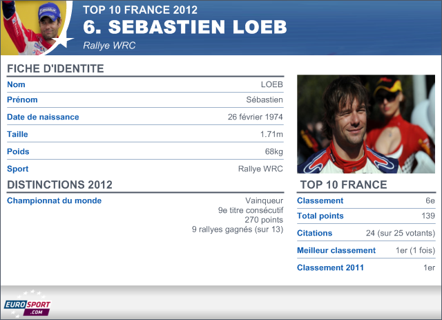
Task: Click the Classement label in Top 10 France
Action: [x=320, y=200]
